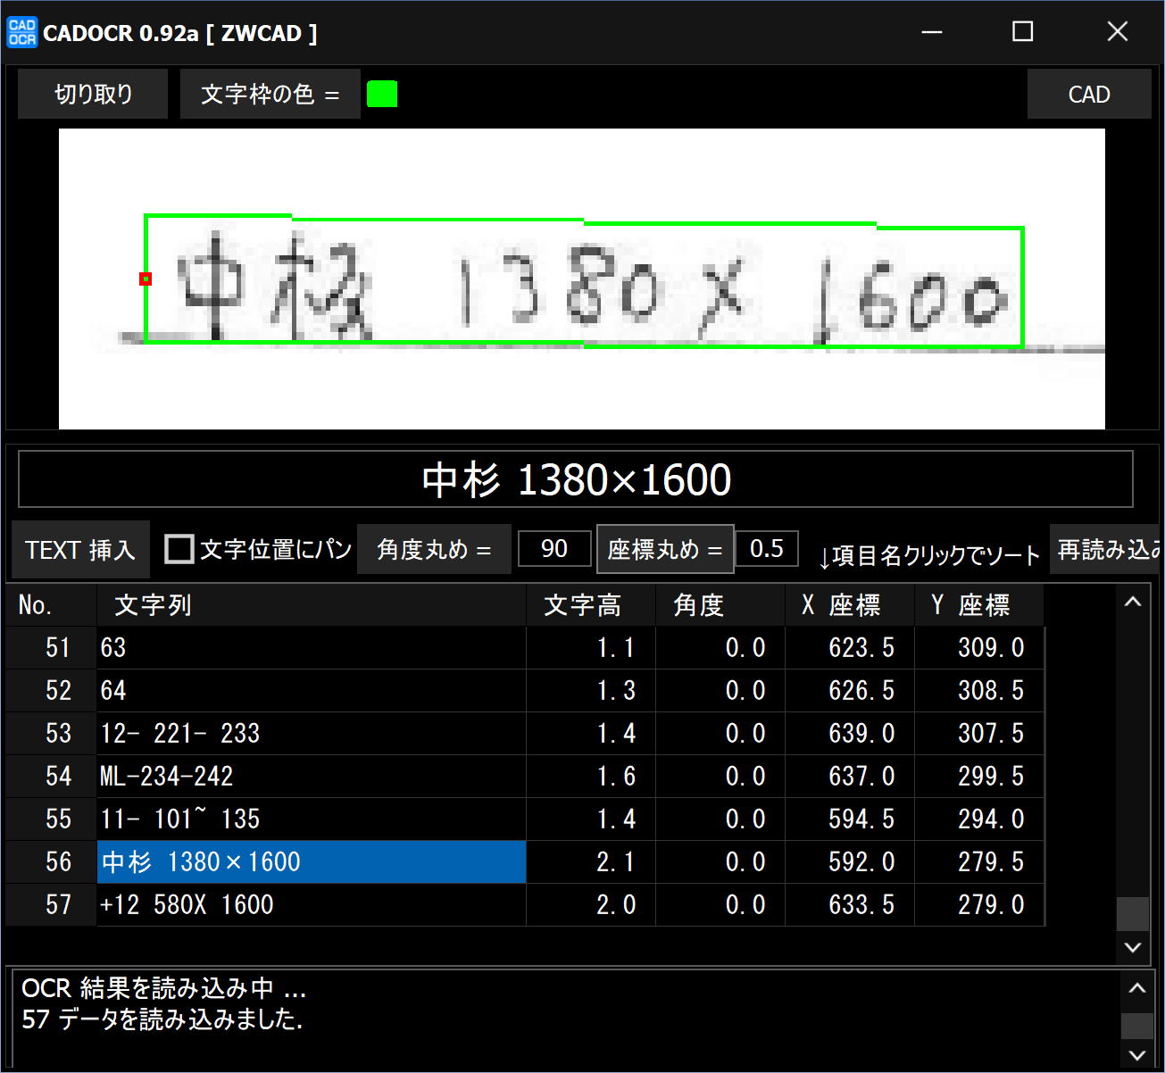
Task: Enable the 文字位置にパン checkbox
Action: pyautogui.click(x=179, y=549)
